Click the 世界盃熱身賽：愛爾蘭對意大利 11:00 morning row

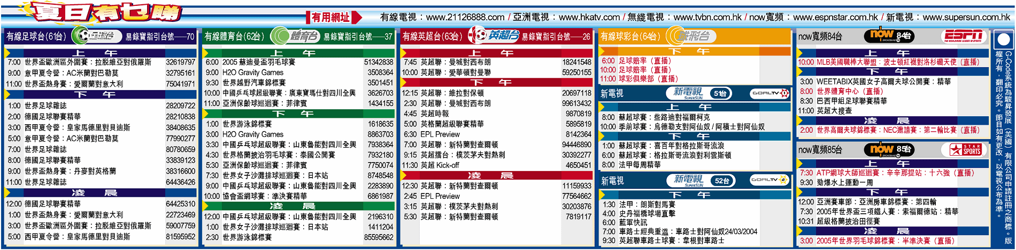101,84
